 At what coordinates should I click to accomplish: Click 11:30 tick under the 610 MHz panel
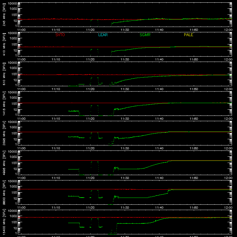click(x=125, y=89)
